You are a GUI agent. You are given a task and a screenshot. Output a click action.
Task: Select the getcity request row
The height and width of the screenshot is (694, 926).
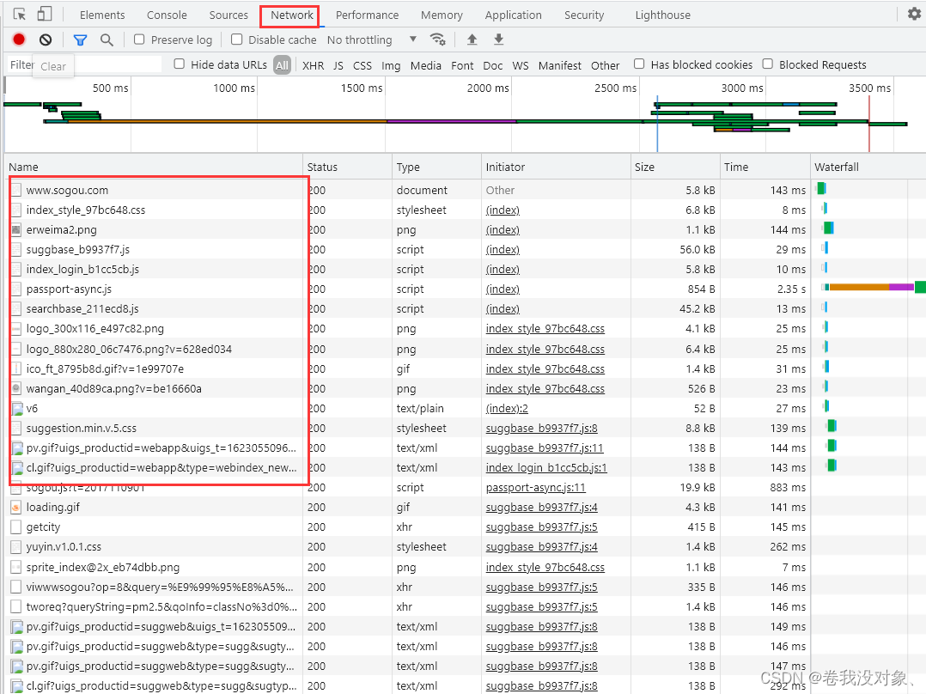tap(466, 527)
